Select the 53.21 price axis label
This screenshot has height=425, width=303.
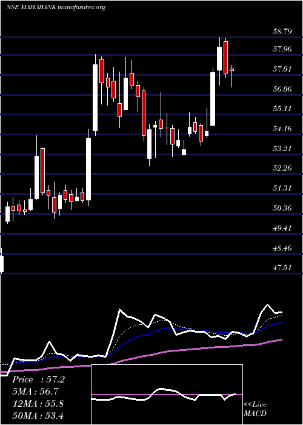click(282, 149)
